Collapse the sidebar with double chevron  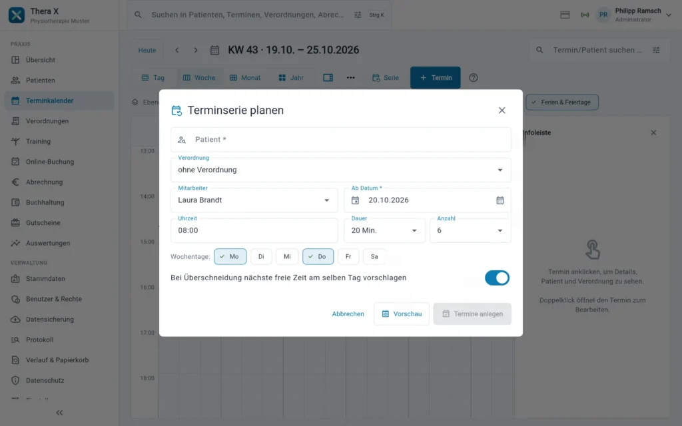click(59, 413)
